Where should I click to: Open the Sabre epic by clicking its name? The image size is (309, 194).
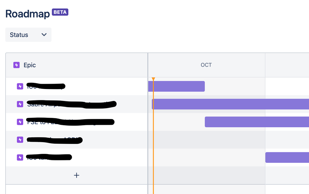(x=71, y=104)
